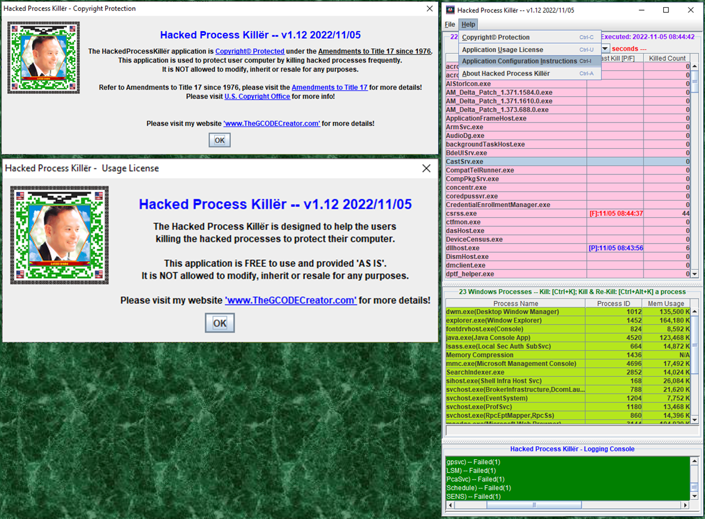Select Application Configuration Instructions menu item
The width and height of the screenshot is (705, 519).
[x=519, y=61]
